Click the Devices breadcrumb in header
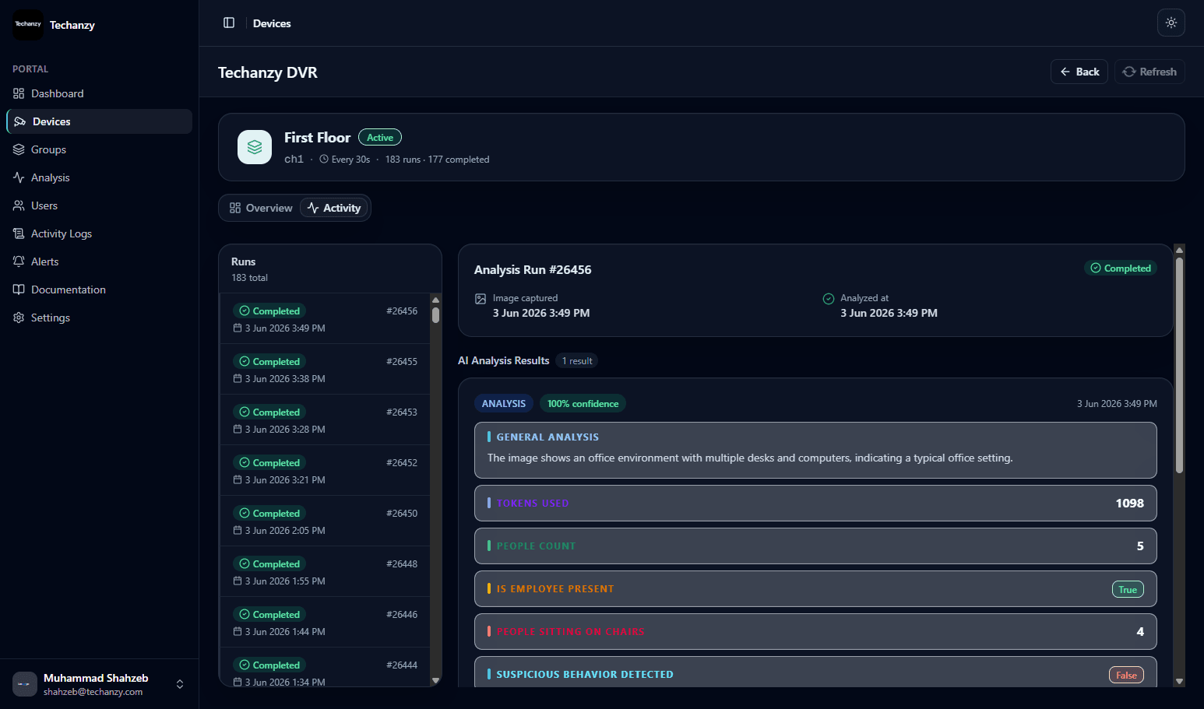This screenshot has width=1204, height=709. pos(272,23)
